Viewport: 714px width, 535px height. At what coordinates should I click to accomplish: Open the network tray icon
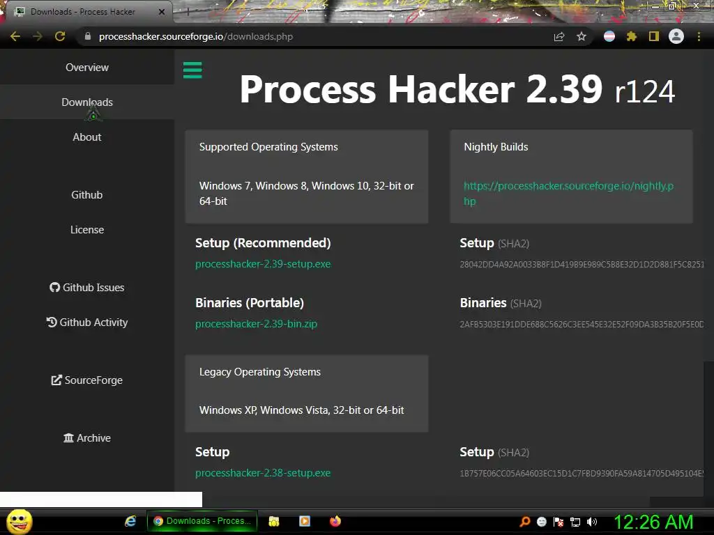(575, 522)
